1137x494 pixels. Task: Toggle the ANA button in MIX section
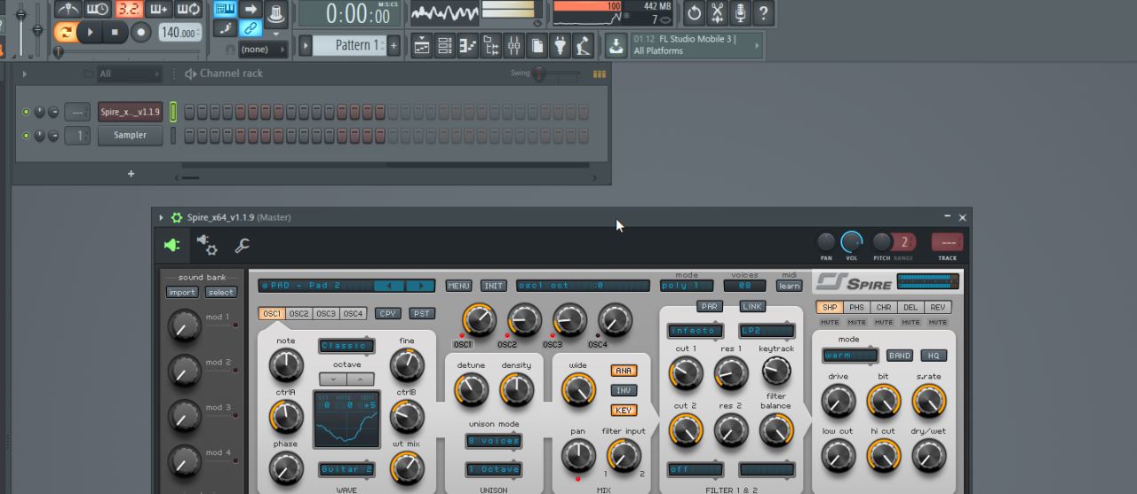click(x=624, y=371)
